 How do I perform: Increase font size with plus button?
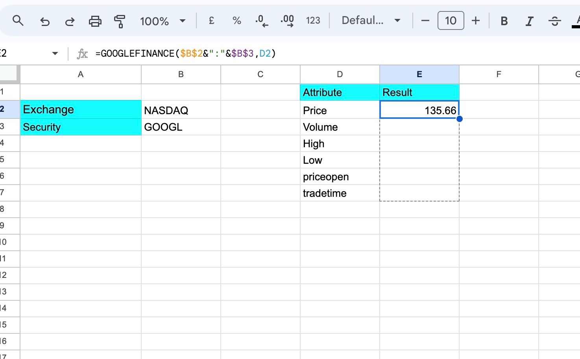point(476,20)
